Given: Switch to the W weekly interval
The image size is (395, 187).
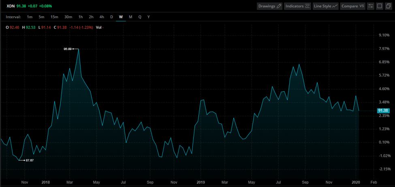Looking at the screenshot, I should (x=121, y=17).
